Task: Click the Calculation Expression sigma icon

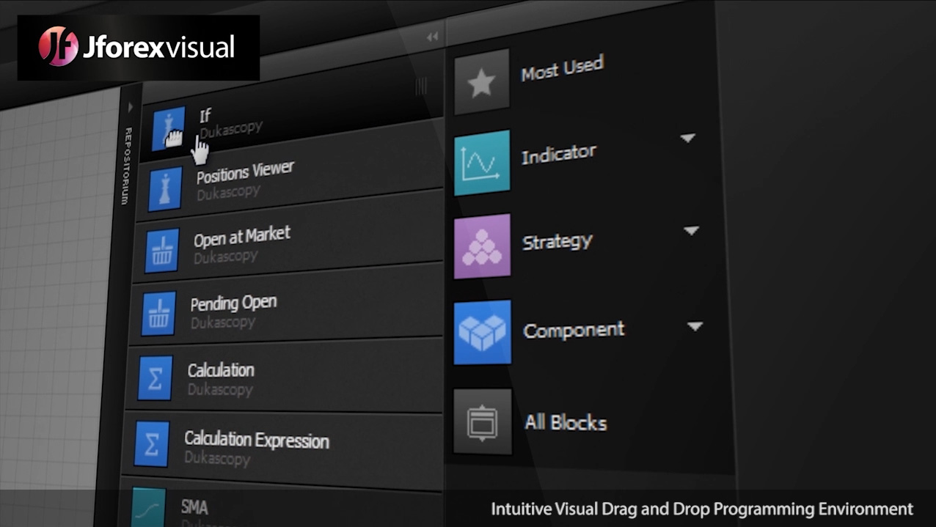Action: pos(152,444)
